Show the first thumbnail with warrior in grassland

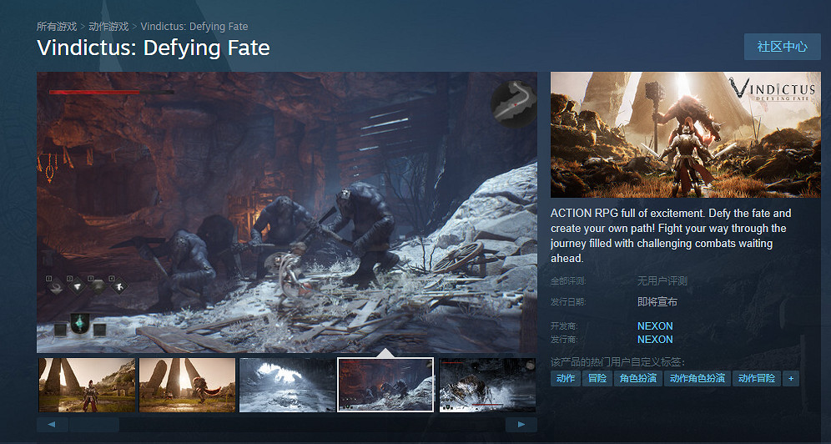(87, 385)
